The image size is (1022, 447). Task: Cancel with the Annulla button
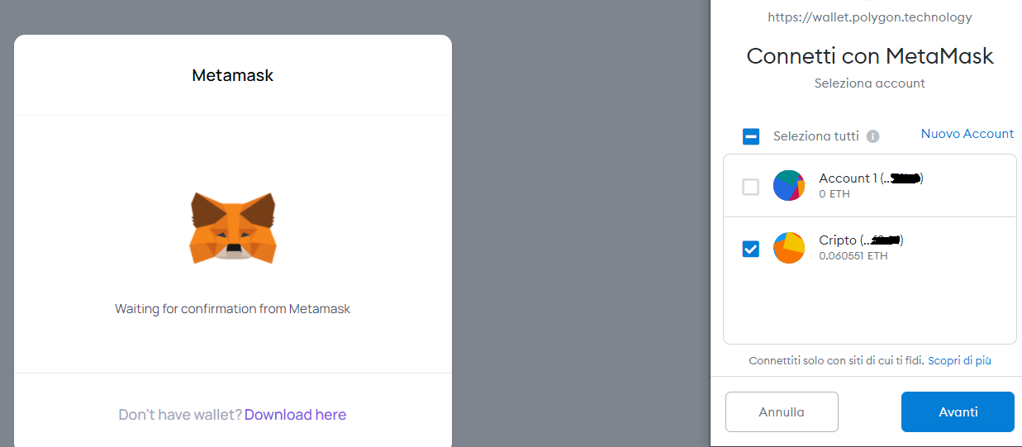(782, 411)
